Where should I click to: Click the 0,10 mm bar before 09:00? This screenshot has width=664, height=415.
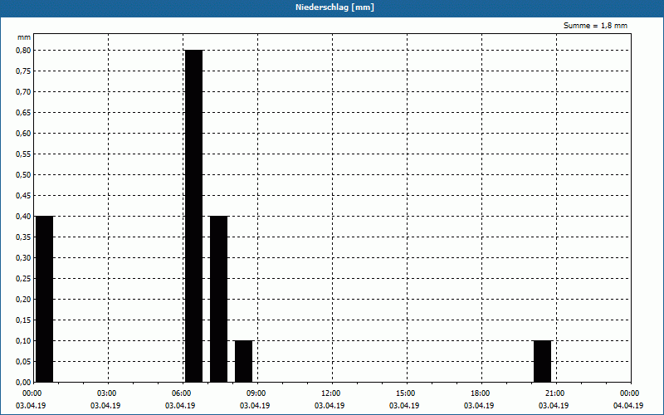[244, 361]
